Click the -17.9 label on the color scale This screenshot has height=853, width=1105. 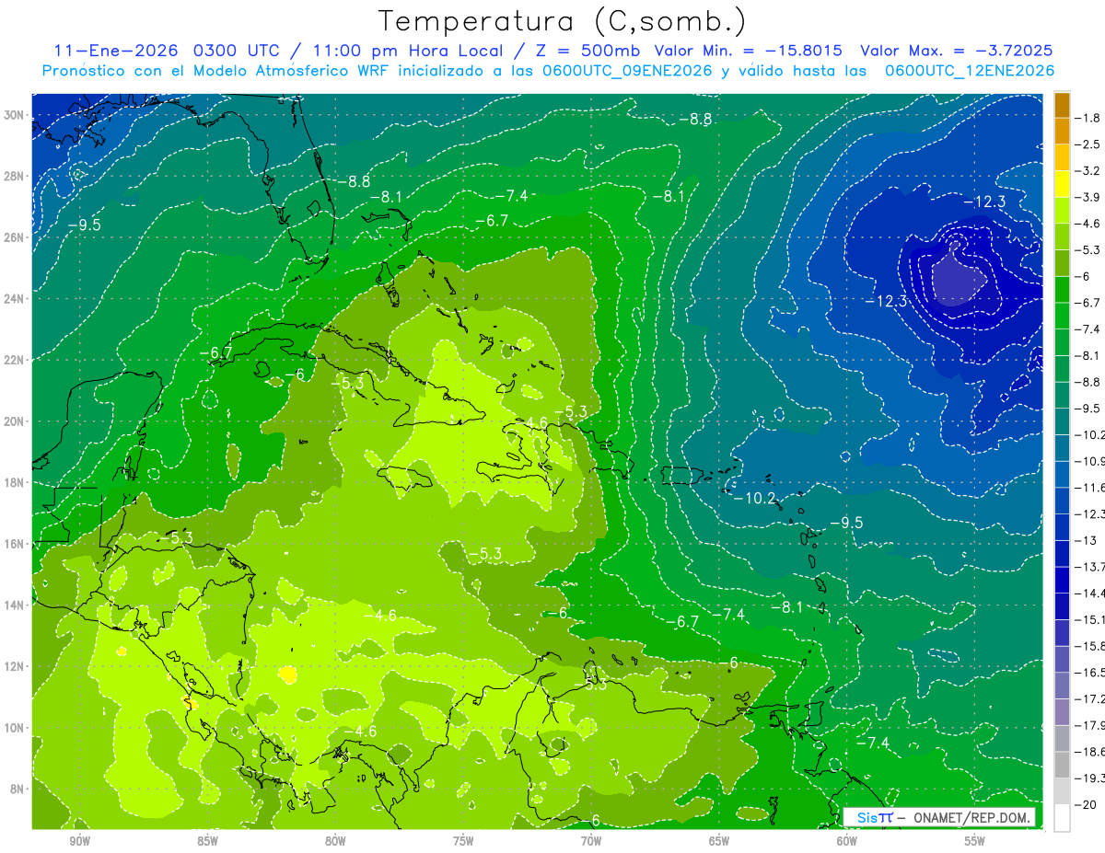(1089, 725)
